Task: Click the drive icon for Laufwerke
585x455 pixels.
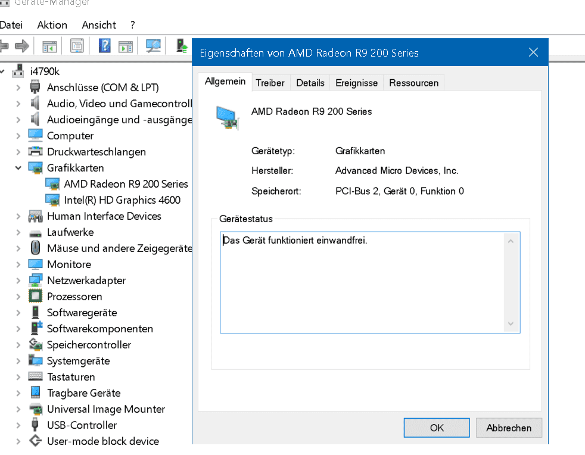Action: pos(35,233)
